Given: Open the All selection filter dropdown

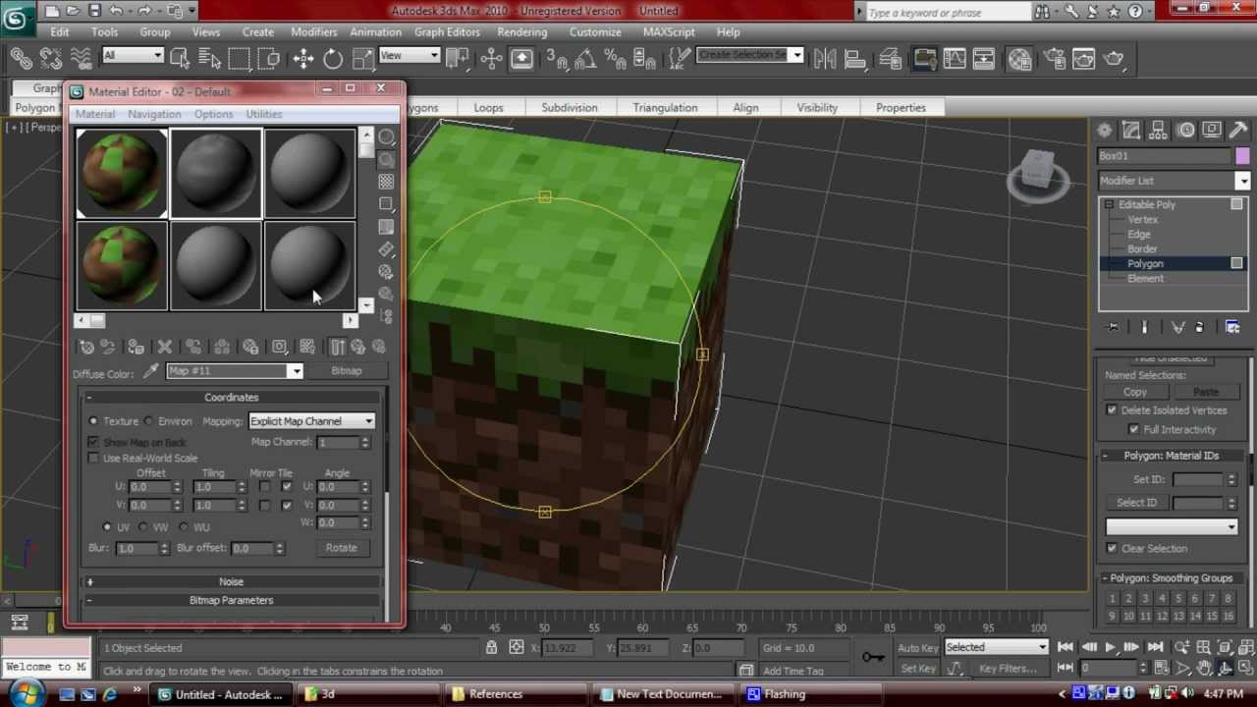Looking at the screenshot, I should pyautogui.click(x=133, y=55).
